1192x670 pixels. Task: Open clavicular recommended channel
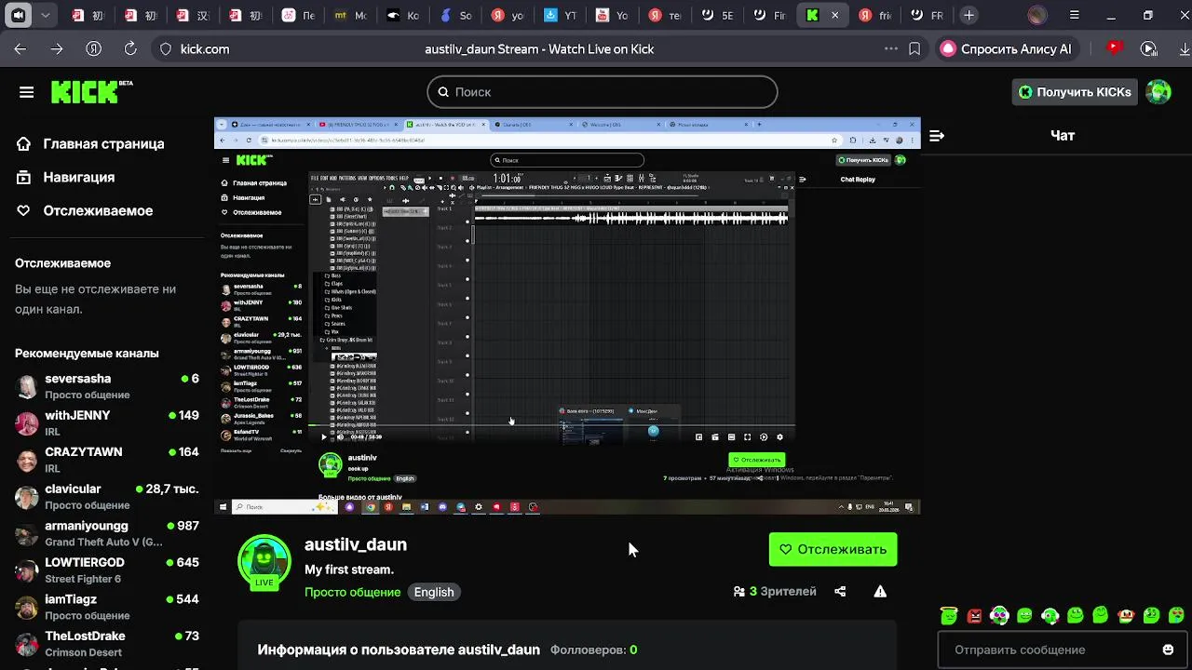(x=107, y=497)
